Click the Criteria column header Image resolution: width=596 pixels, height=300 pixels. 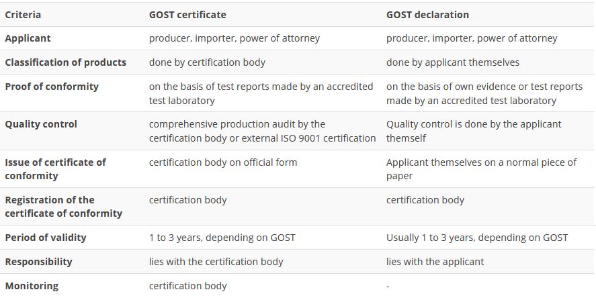23,15
